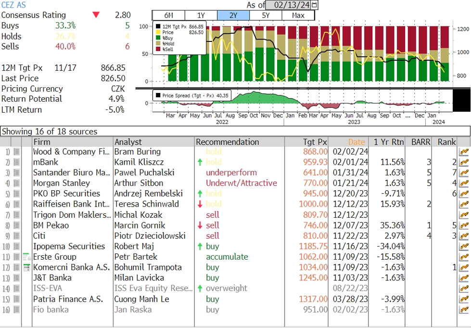Click the As of date field
Viewport: 471px width, 329px height.
pyautogui.click(x=292, y=5)
